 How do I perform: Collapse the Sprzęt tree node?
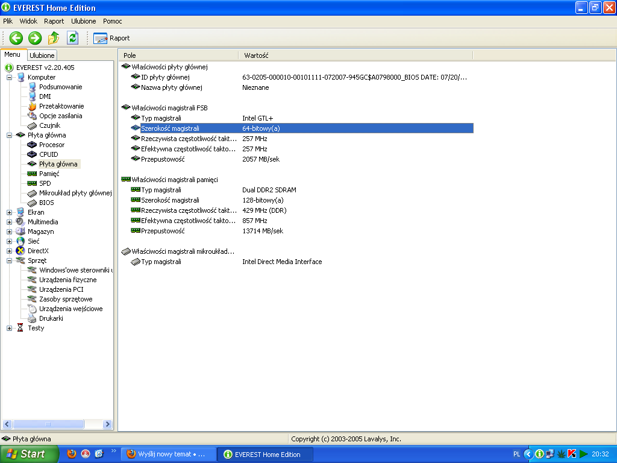click(x=9, y=260)
